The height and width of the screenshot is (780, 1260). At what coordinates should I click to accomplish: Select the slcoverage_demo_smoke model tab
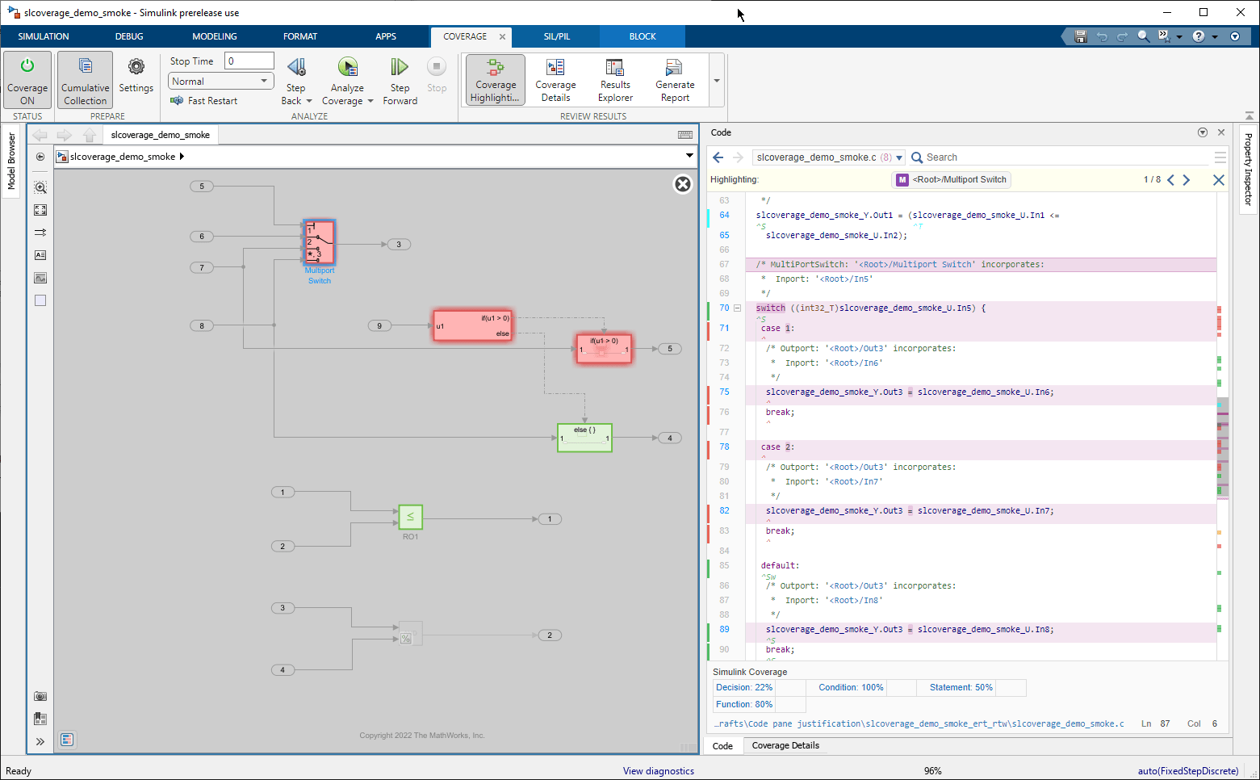[x=160, y=135]
